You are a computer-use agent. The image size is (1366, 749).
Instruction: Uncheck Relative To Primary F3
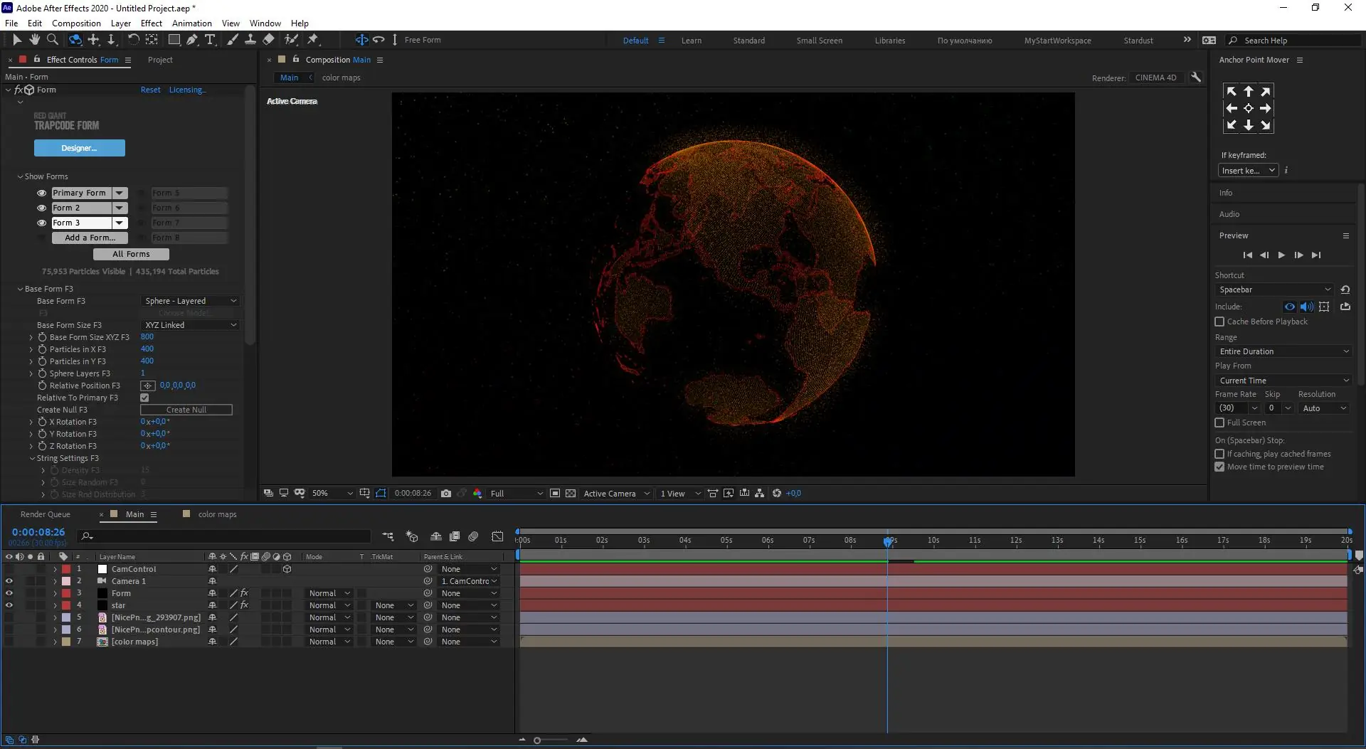coord(144,398)
